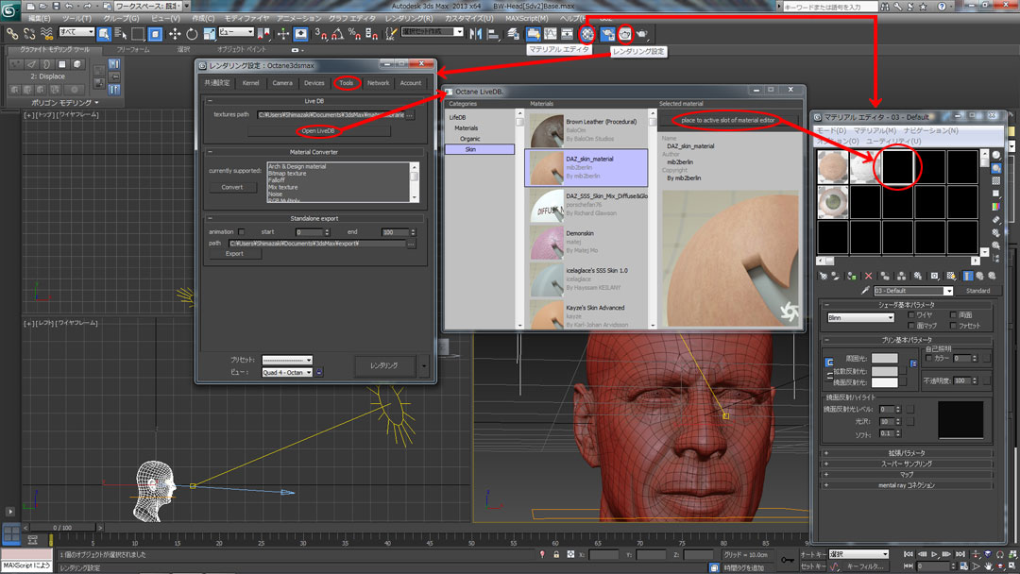Click the Mirror tool icon
This screenshot has width=1020, height=574.
point(475,34)
